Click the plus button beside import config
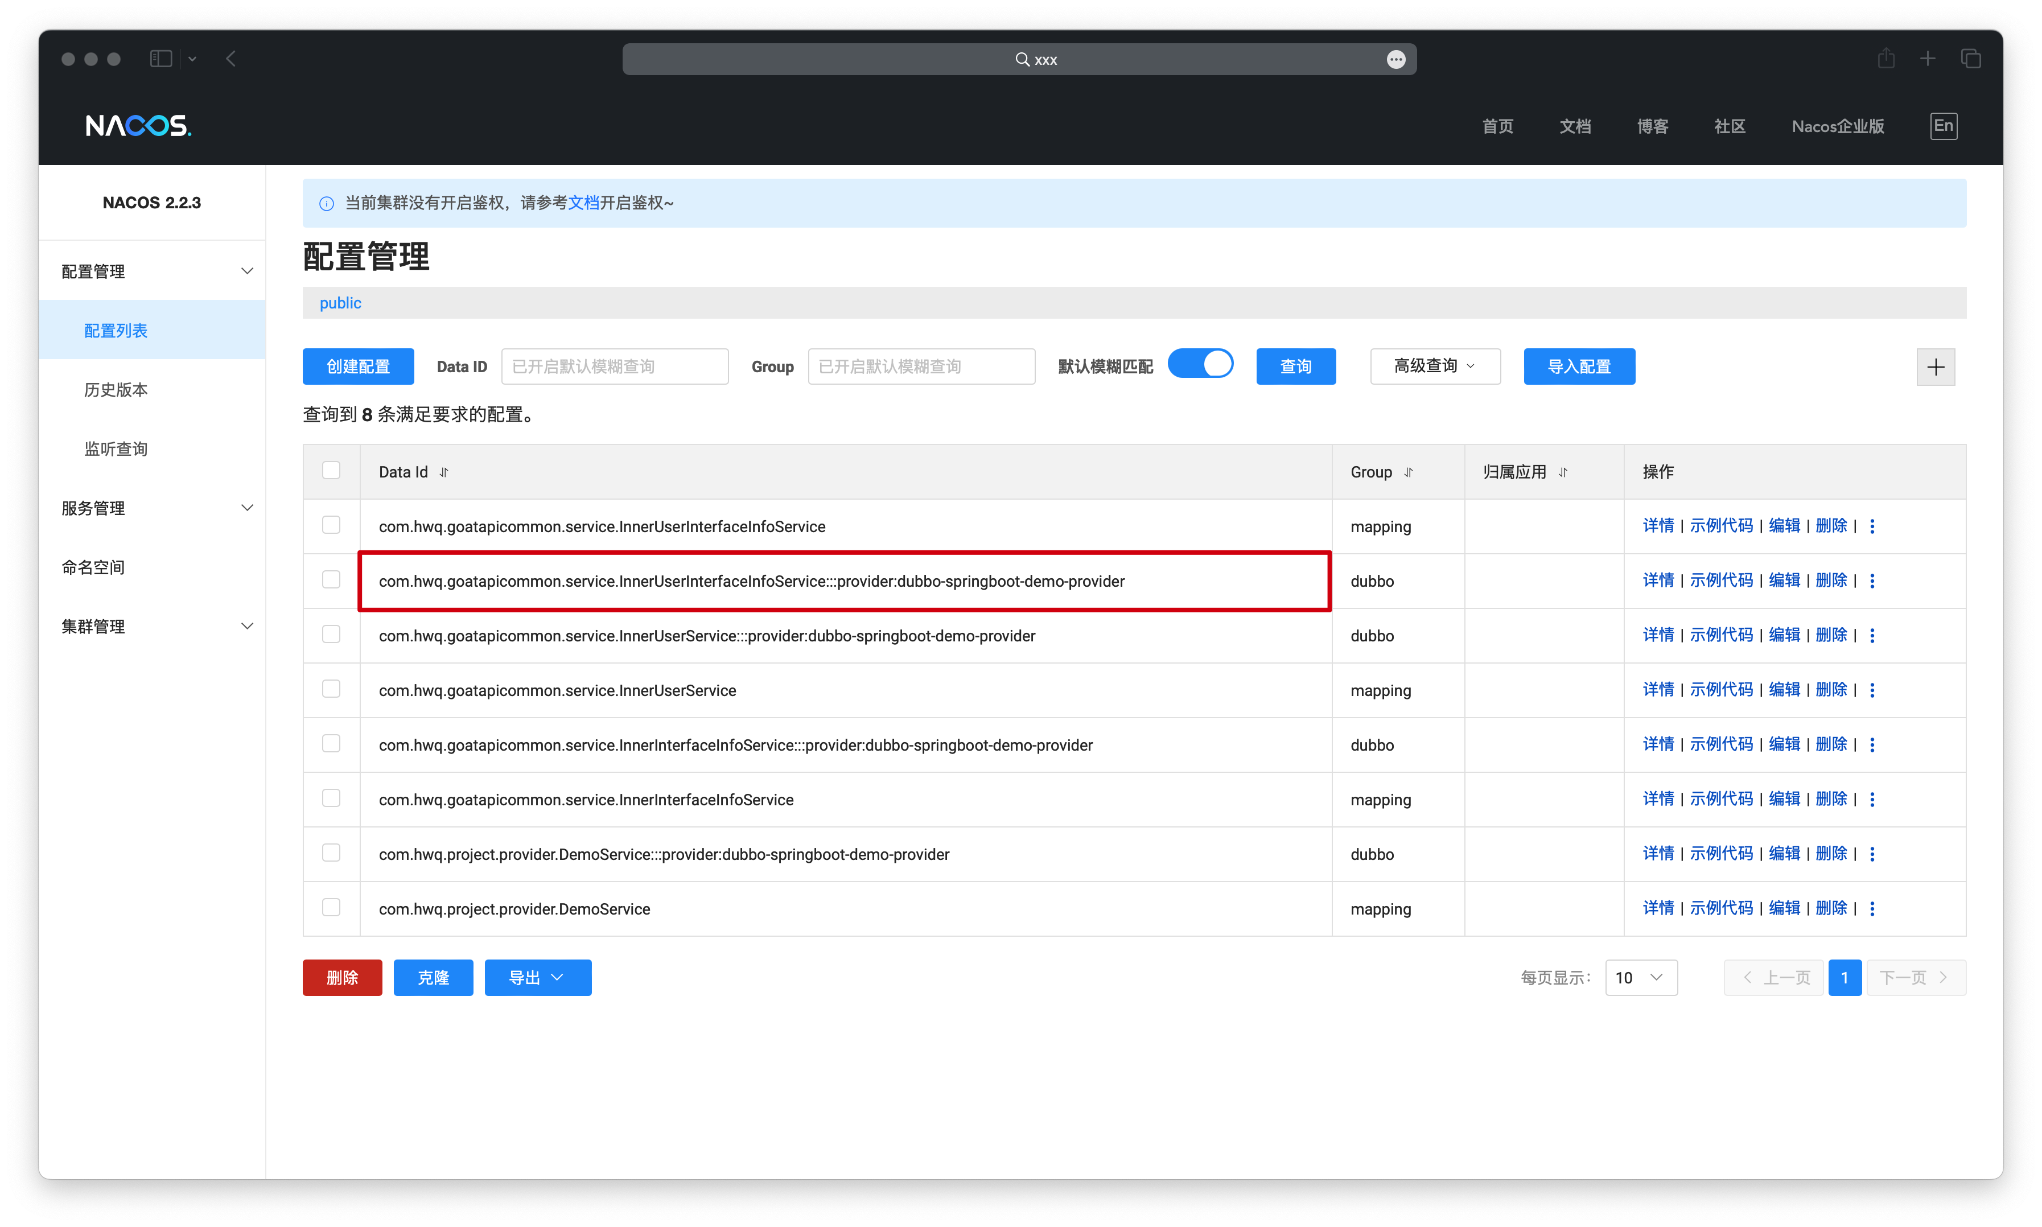This screenshot has height=1227, width=2042. pyautogui.click(x=1936, y=367)
